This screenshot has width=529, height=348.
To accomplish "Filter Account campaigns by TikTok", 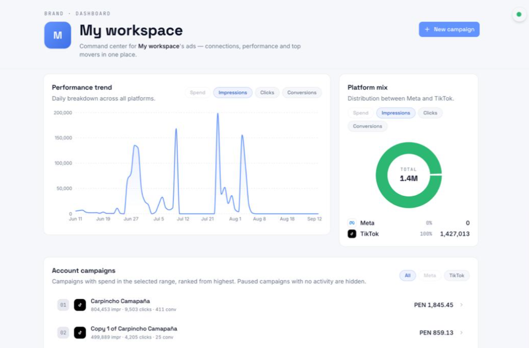I will (457, 276).
